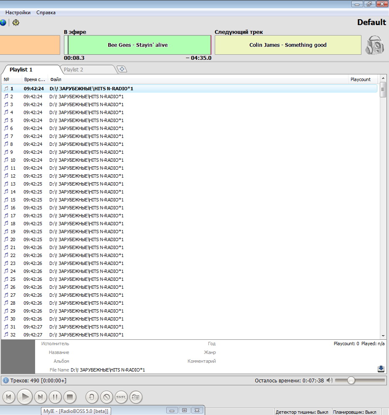The height and width of the screenshot is (415, 389).
Task: Stop playback with the square button
Action: pos(70,397)
